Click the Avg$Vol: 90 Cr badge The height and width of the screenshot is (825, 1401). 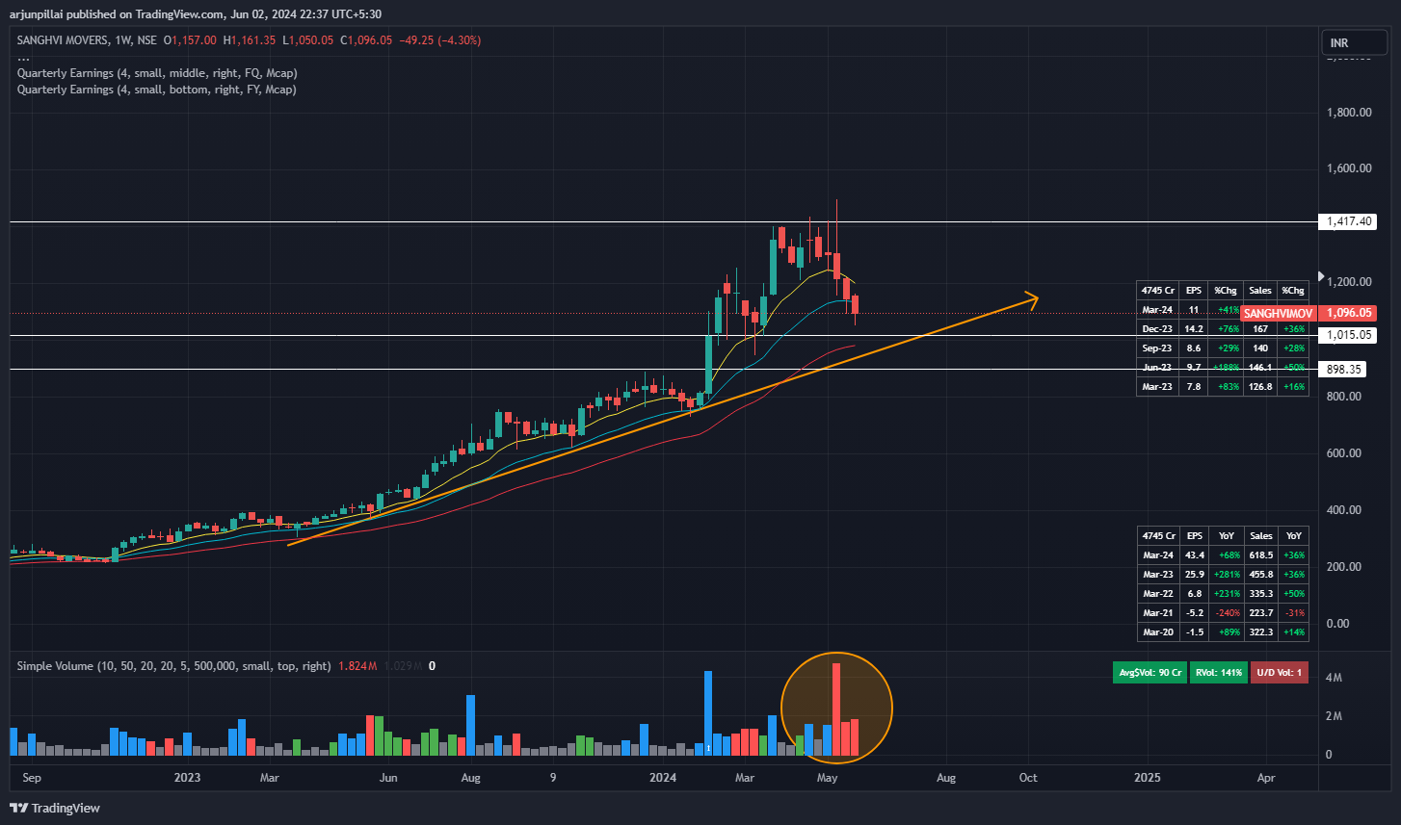click(x=1150, y=673)
